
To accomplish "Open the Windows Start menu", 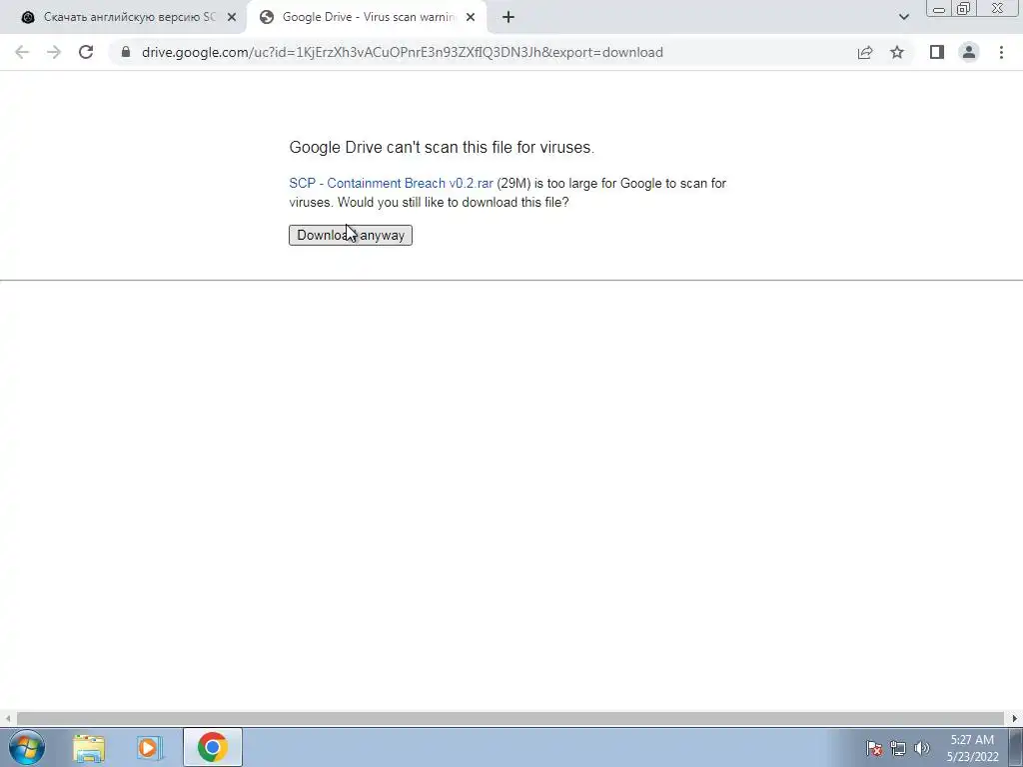I will pos(27,747).
